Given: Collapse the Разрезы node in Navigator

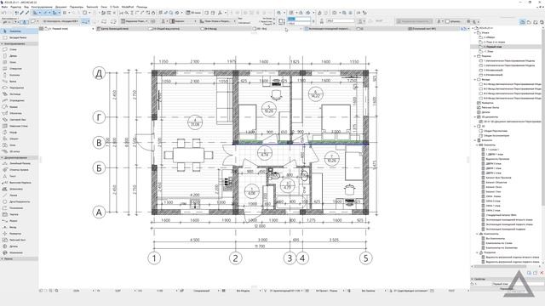Looking at the screenshot, I should coord(475,56).
